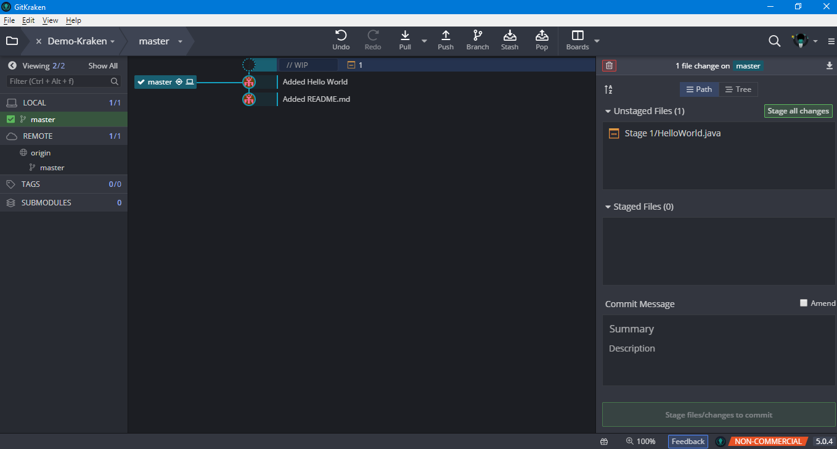Expand the SUBMODULES section
This screenshot has height=449, width=837.
(x=63, y=202)
